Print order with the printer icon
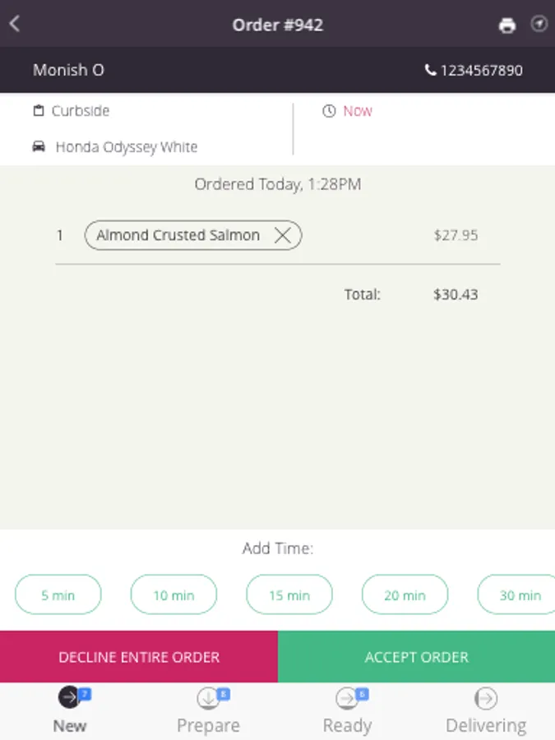 point(507,25)
